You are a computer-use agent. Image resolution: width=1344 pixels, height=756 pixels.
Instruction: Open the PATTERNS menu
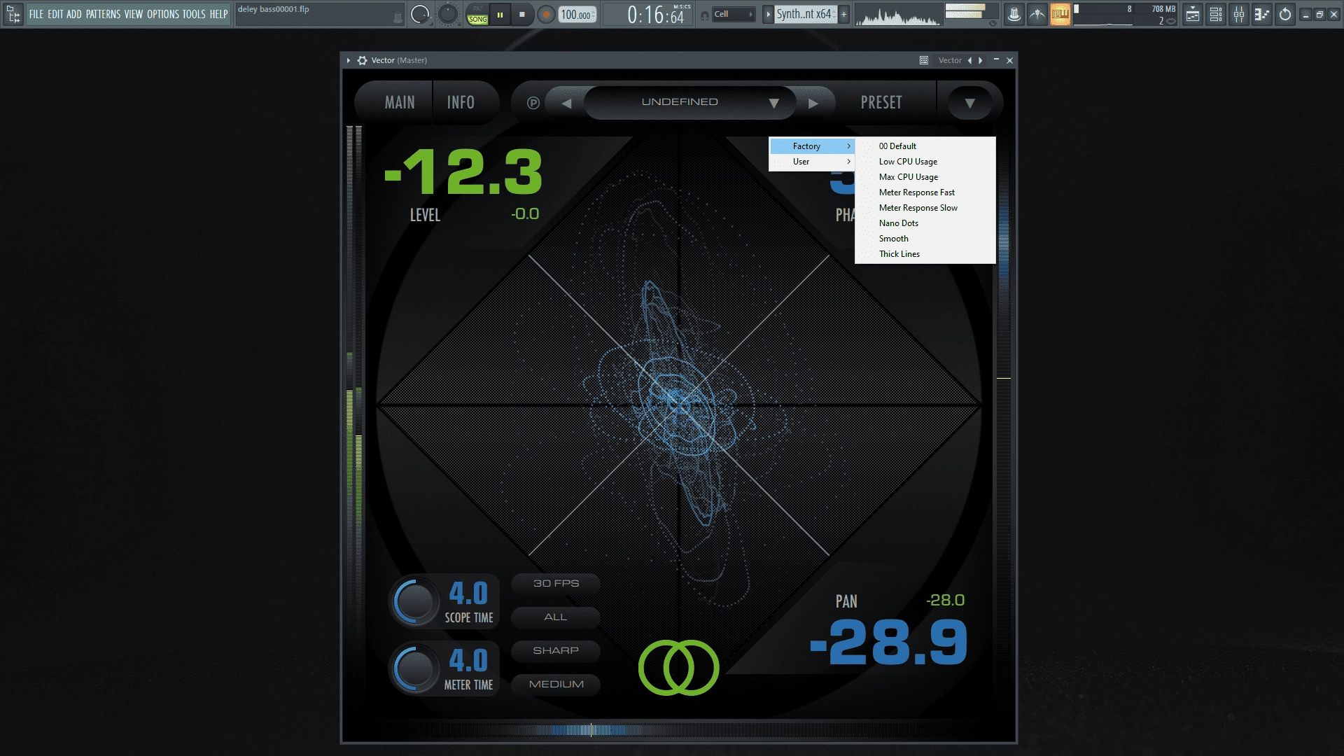click(x=104, y=14)
